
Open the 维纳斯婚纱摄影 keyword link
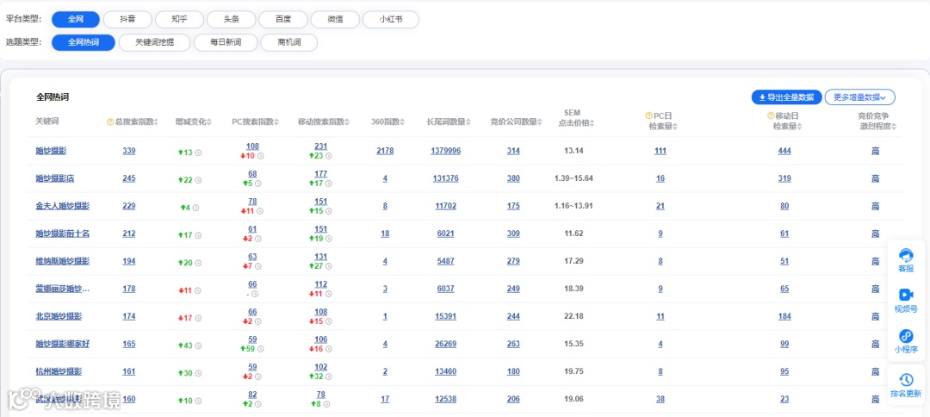62,262
